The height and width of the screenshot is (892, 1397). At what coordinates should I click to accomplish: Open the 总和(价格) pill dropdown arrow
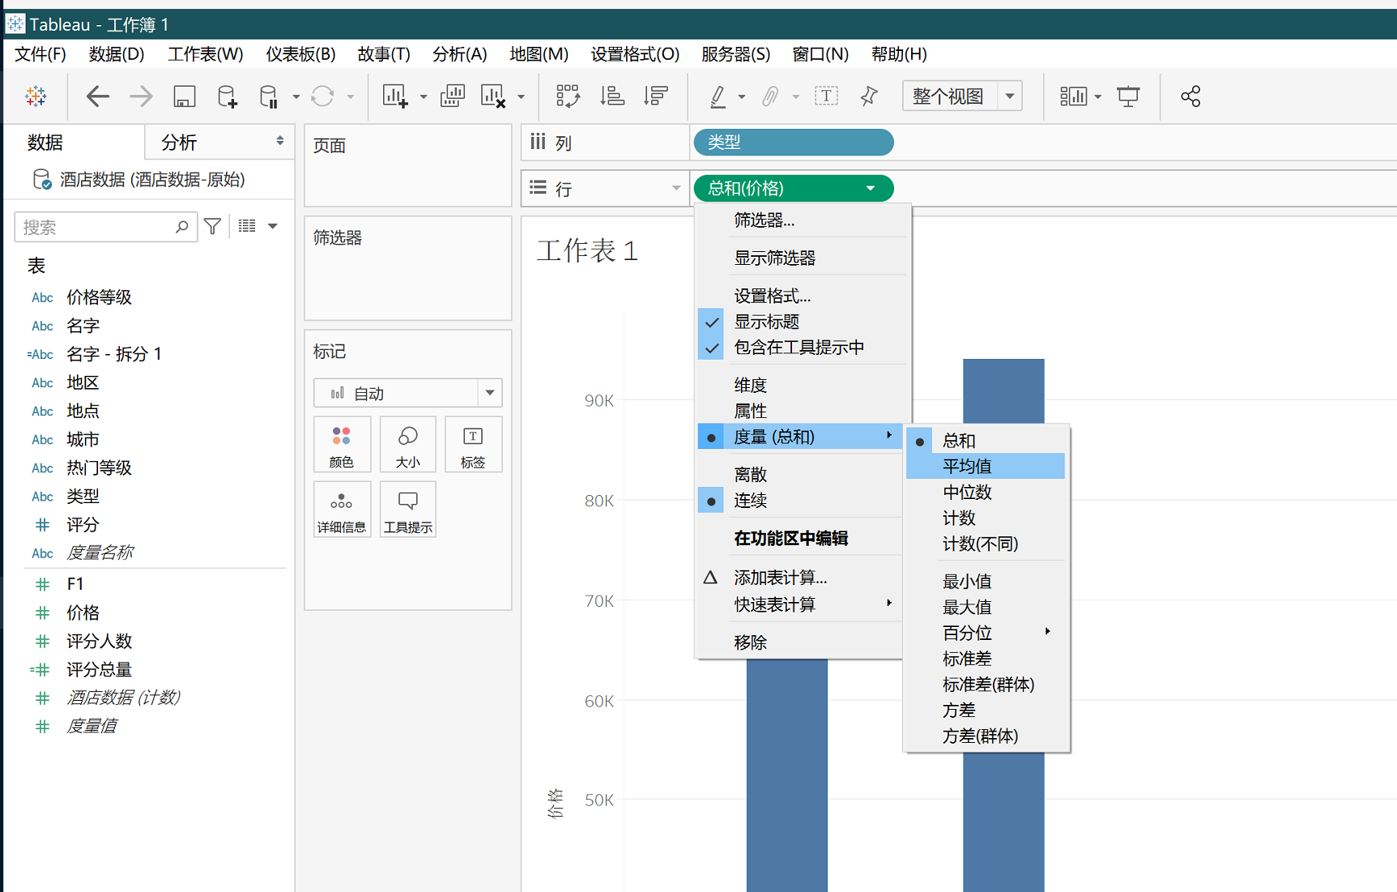871,189
